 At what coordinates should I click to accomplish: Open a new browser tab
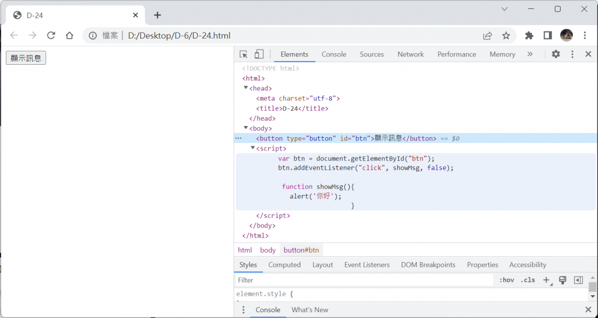coord(157,15)
